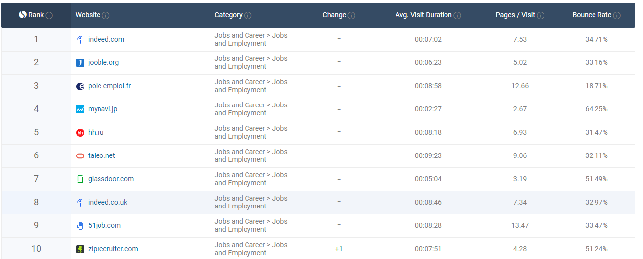Click info icon beside Bounce Rate

click(x=617, y=15)
